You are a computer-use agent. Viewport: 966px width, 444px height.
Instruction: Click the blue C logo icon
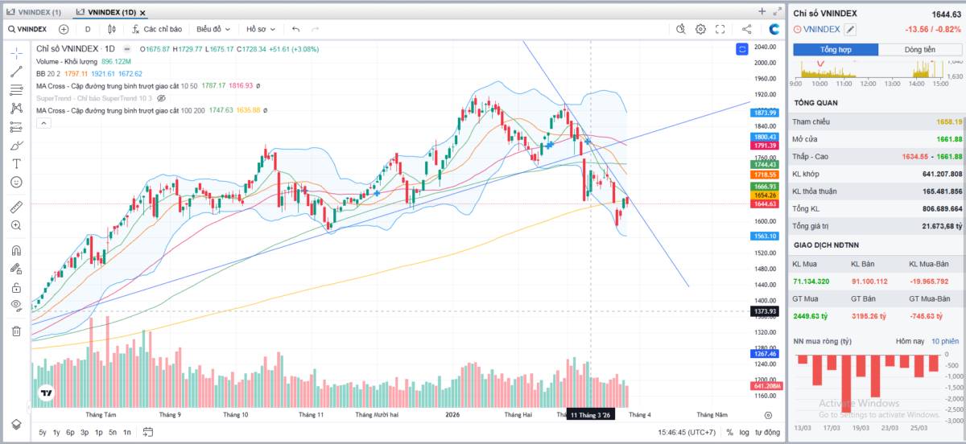[x=774, y=29]
